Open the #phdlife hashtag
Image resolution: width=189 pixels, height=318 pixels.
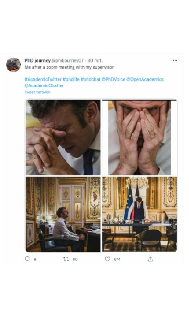(x=71, y=79)
